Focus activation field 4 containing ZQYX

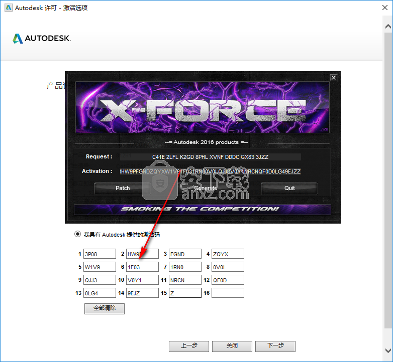tap(228, 254)
